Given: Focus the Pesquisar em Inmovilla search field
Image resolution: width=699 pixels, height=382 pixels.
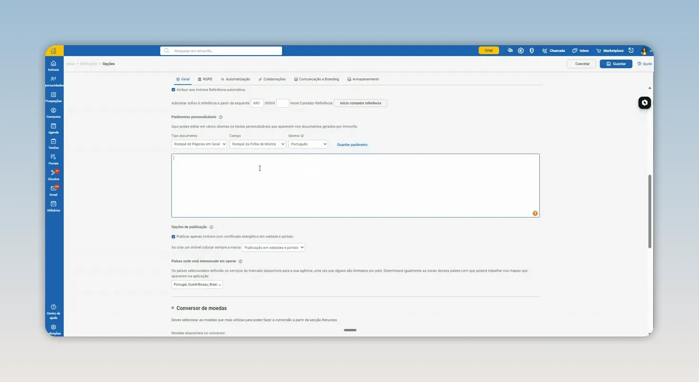Looking at the screenshot, I should (221, 51).
